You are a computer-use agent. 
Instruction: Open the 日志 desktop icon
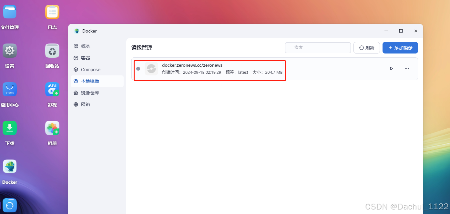tap(52, 12)
